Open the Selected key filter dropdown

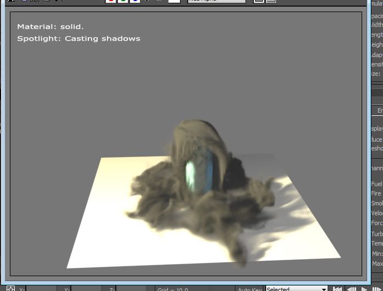pyautogui.click(x=294, y=289)
